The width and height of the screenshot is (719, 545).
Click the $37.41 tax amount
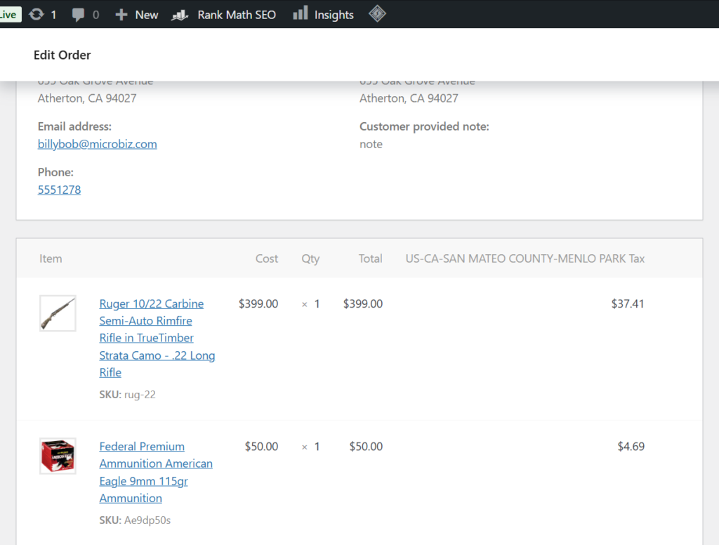[x=628, y=303]
